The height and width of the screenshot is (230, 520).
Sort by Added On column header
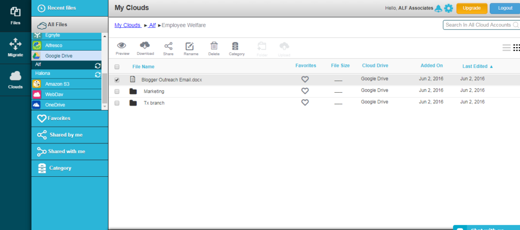tap(432, 65)
